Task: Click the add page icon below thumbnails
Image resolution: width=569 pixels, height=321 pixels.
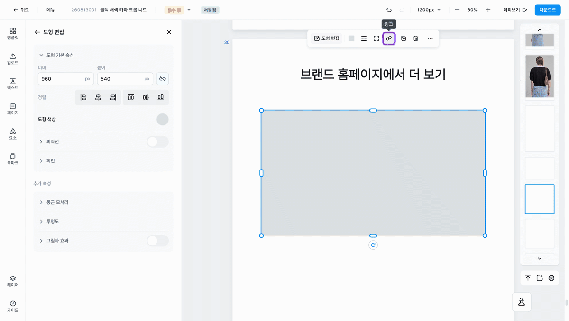Action: coord(540,278)
